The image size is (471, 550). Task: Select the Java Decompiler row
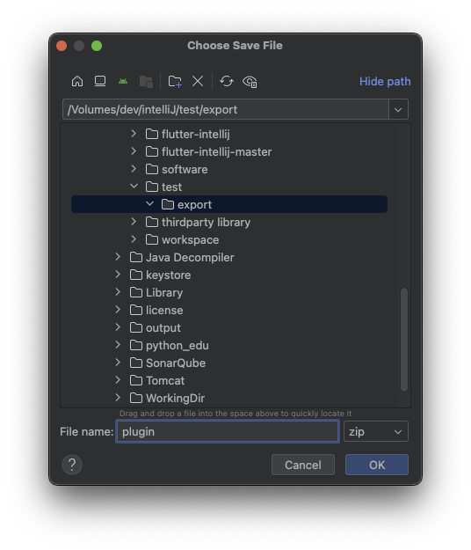click(x=229, y=257)
